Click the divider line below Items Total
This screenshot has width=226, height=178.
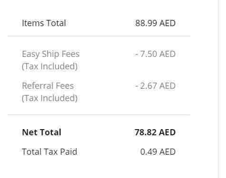(x=99, y=36)
